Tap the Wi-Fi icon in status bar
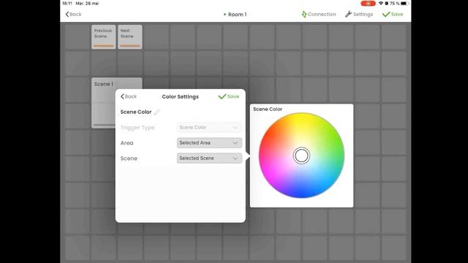 380,3
